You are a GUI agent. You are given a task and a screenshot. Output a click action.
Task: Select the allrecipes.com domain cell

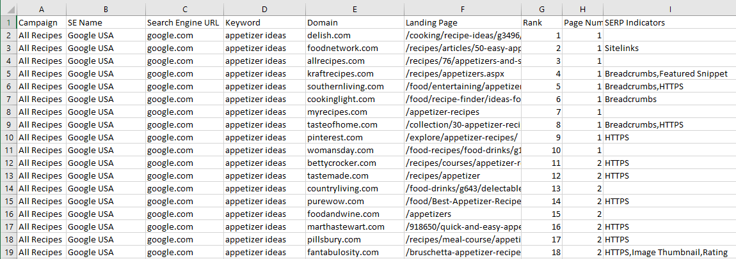point(355,61)
